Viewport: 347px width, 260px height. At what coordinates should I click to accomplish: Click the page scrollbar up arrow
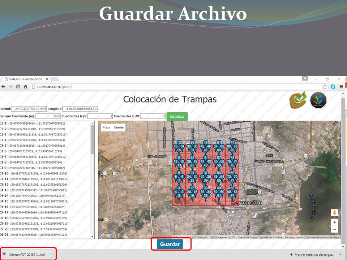tap(343, 94)
